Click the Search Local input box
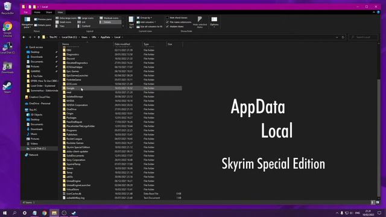The width and height of the screenshot is (386, 217). 363,37
